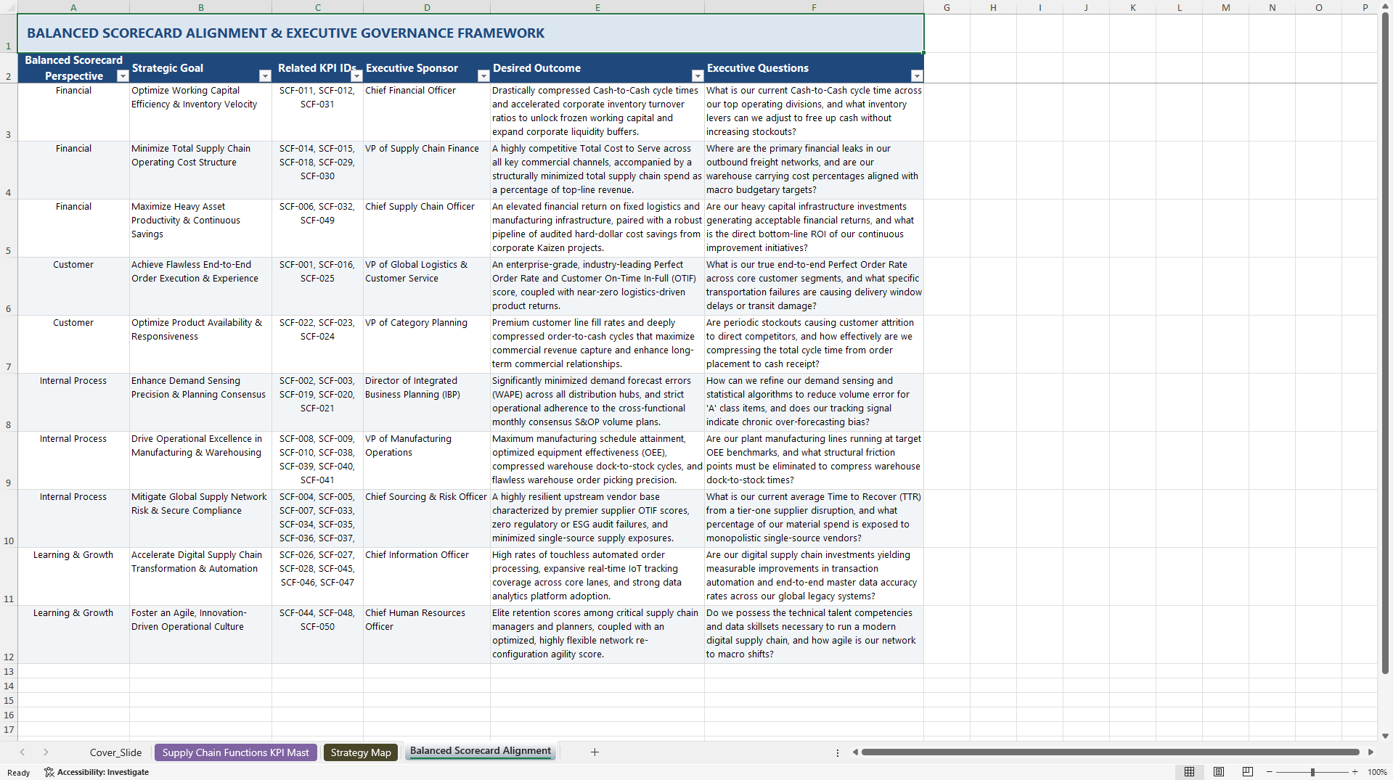The height and width of the screenshot is (780, 1393).
Task: Select the Customer perspective cell in row 6
Action: tap(73, 286)
